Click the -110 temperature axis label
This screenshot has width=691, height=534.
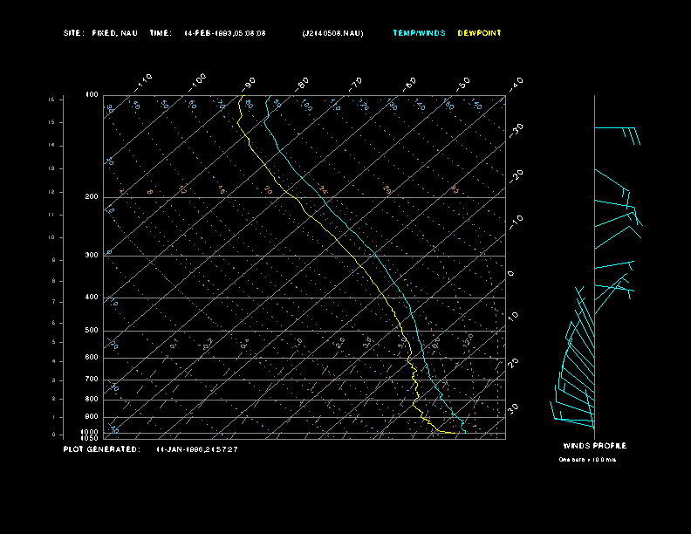pyautogui.click(x=145, y=81)
